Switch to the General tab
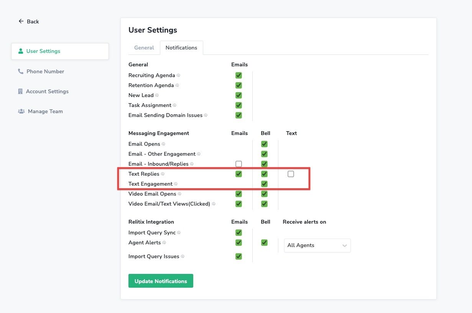The width and height of the screenshot is (472, 313). (144, 48)
